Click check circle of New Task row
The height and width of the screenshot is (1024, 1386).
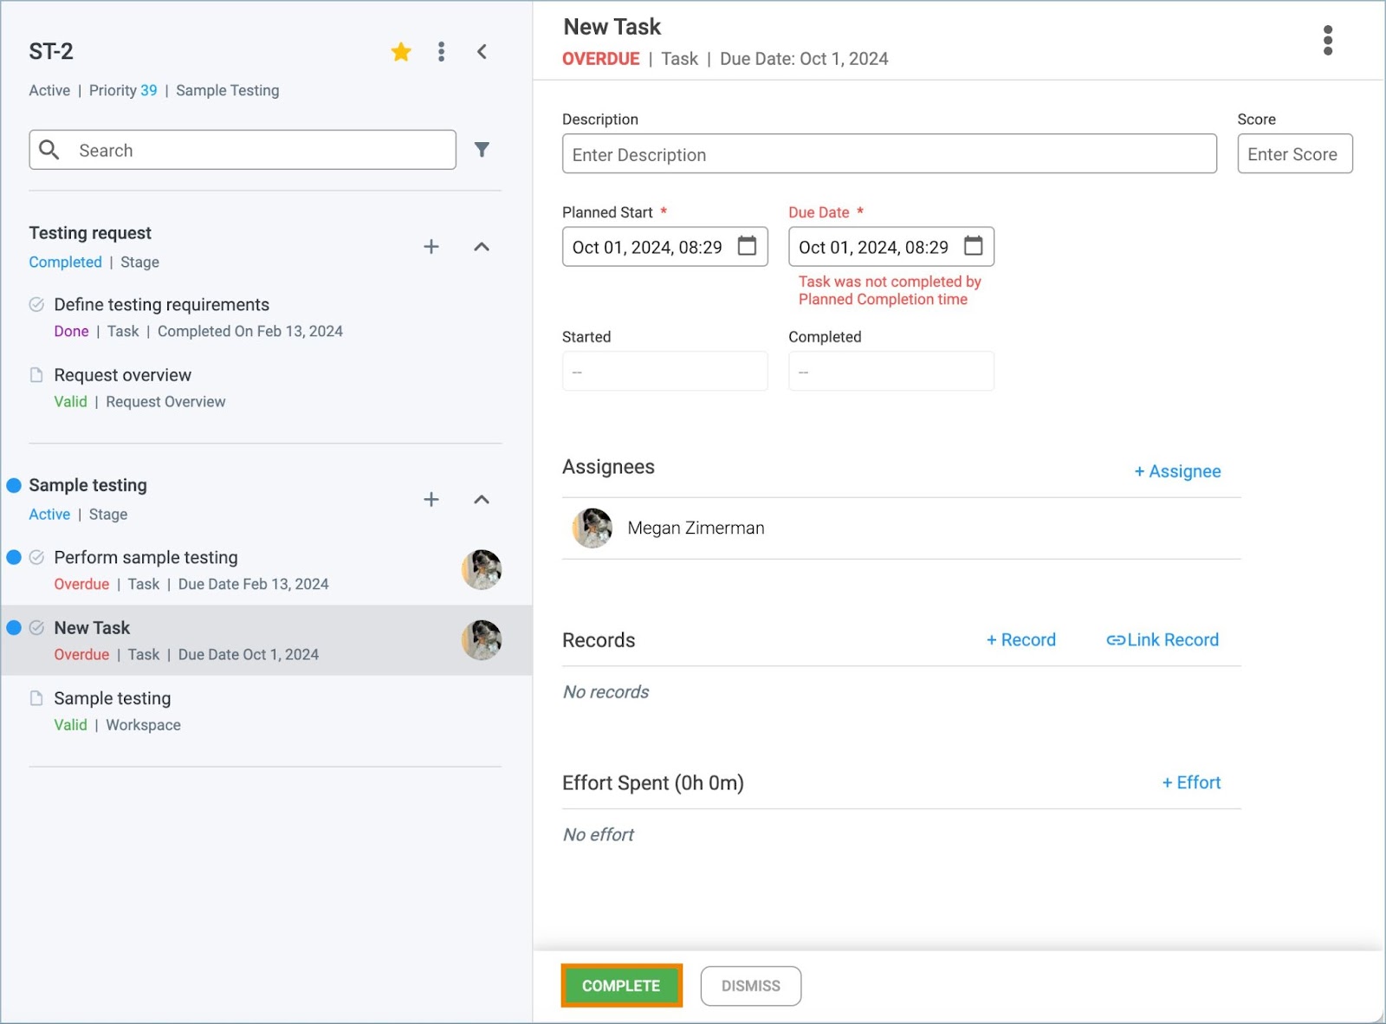click(36, 627)
